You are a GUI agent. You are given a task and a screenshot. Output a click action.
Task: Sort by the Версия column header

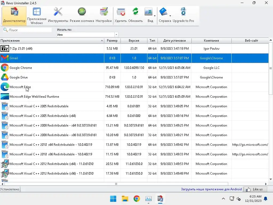click(134, 41)
